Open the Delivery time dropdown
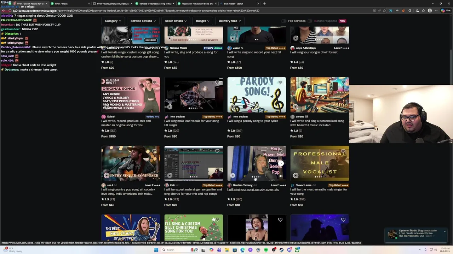Viewport: 453px width, 254px height. click(230, 21)
